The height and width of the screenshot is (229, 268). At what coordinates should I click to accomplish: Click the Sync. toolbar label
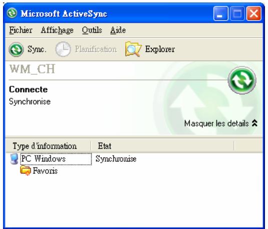[37, 49]
